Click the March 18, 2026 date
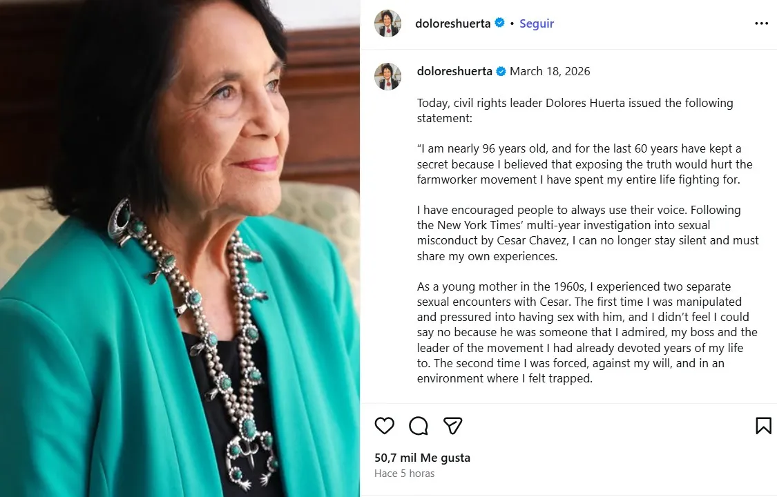 tap(550, 71)
